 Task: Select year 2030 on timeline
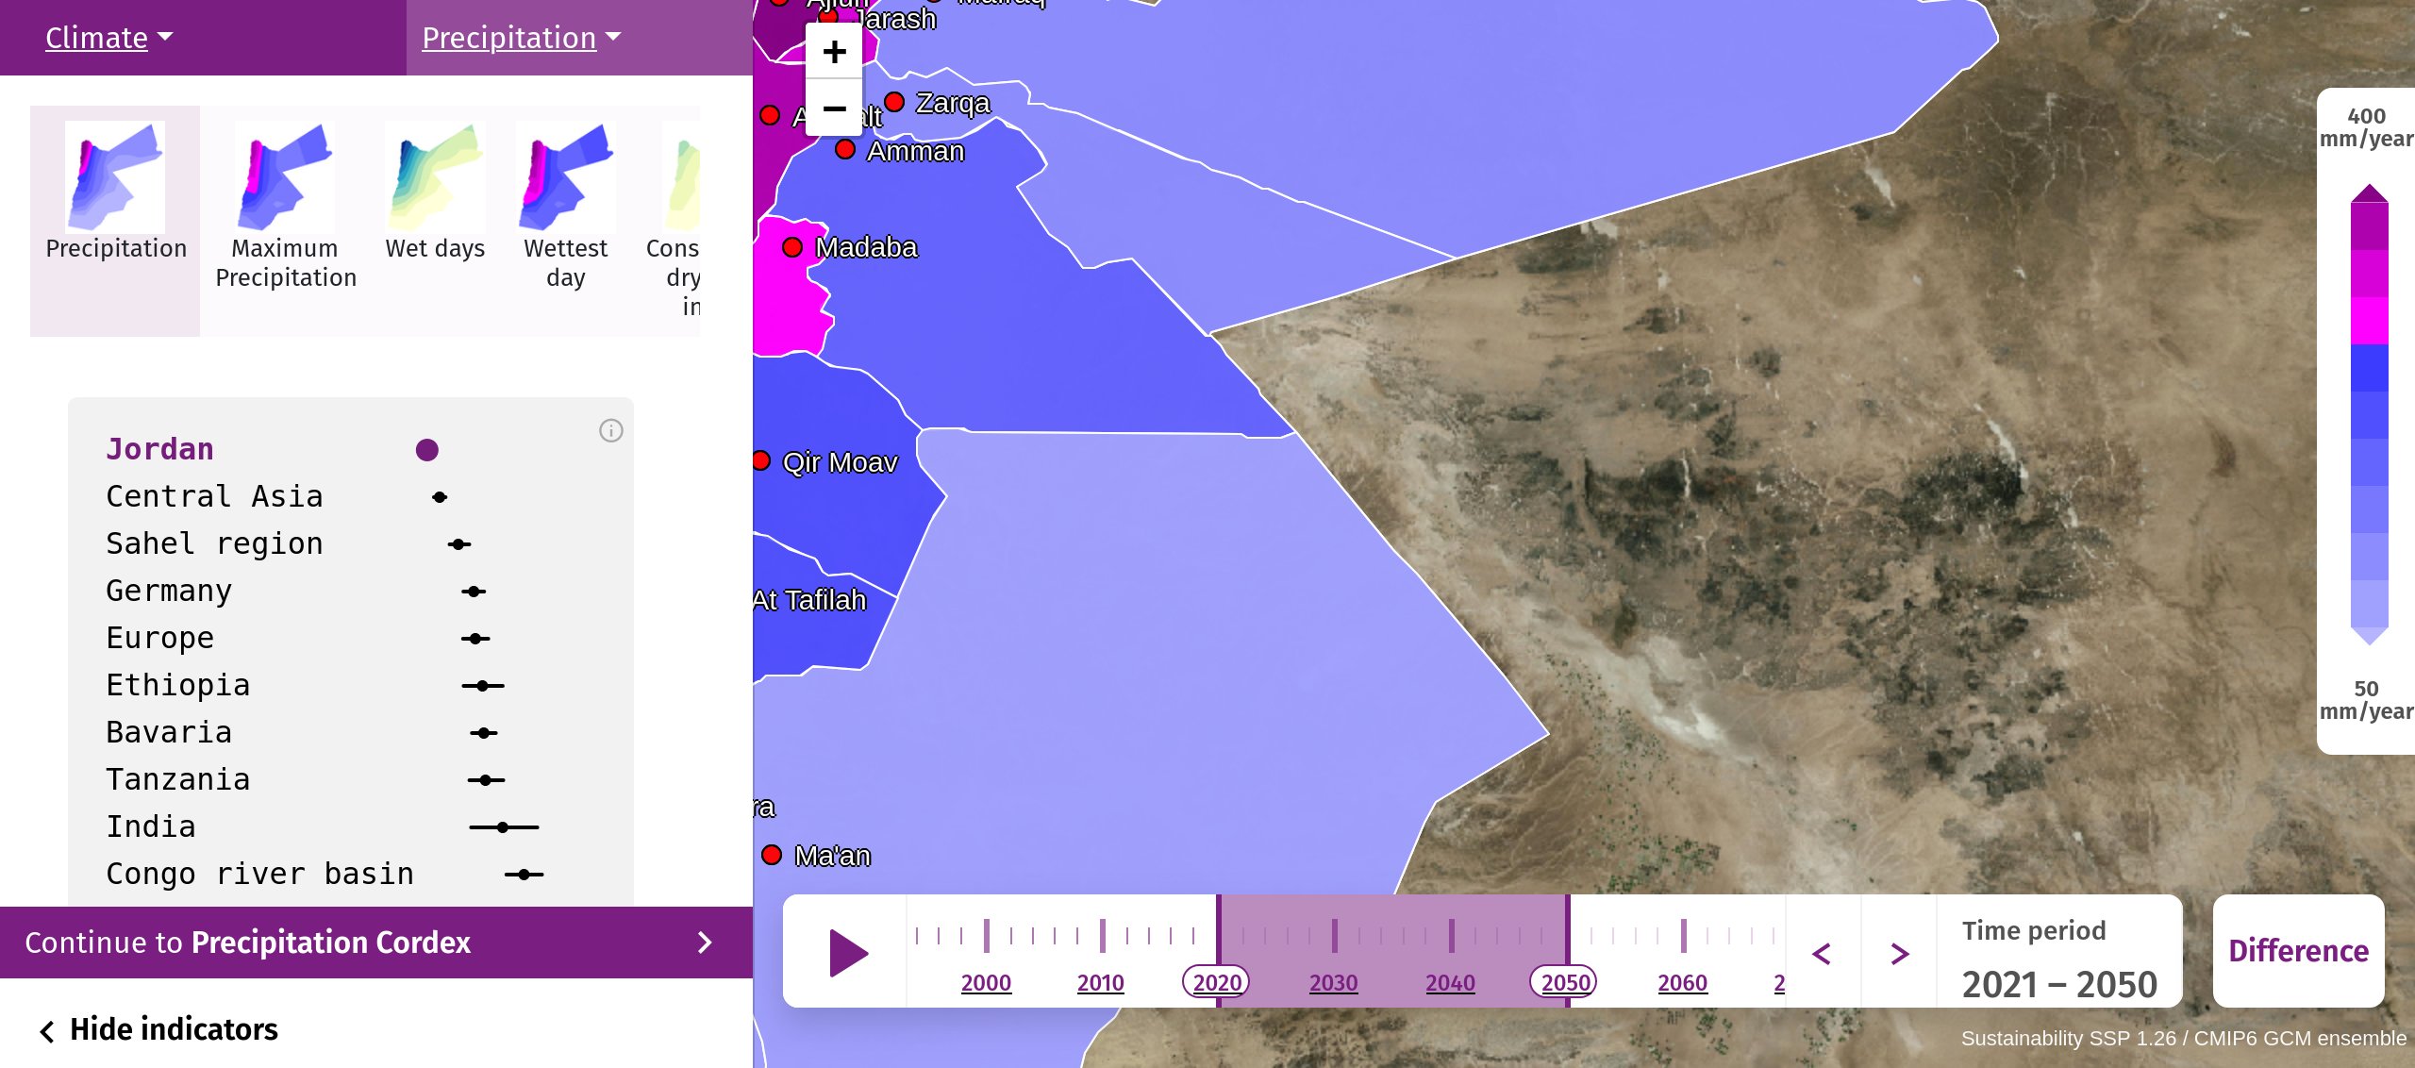pyautogui.click(x=1333, y=983)
